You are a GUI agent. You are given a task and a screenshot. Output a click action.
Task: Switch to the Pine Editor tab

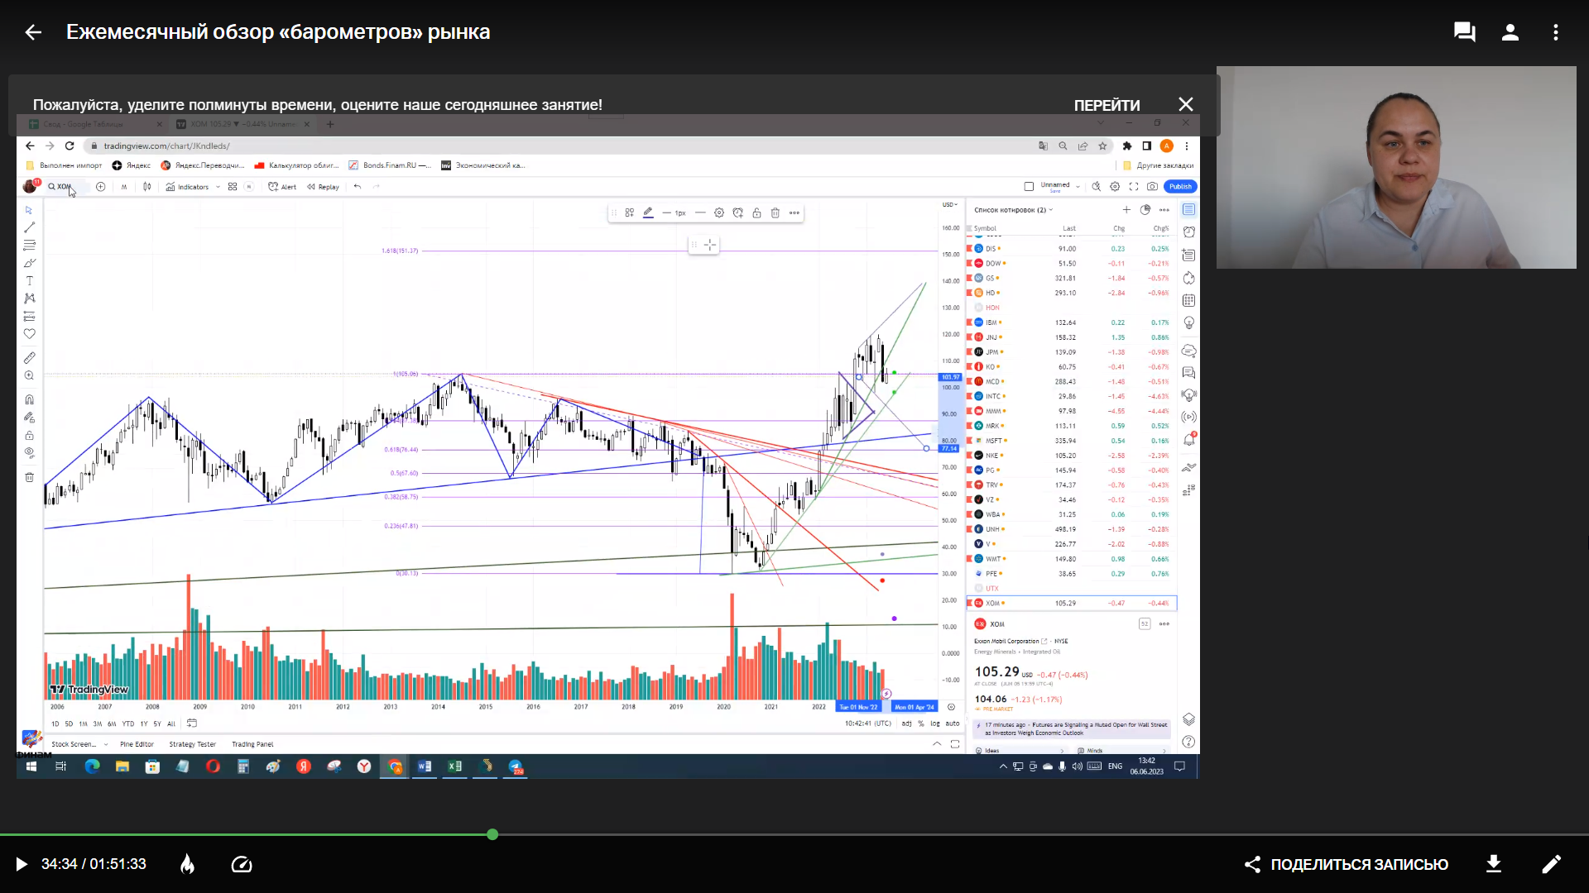[137, 744]
